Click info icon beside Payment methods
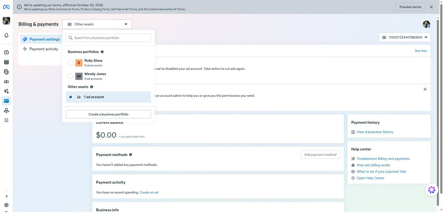This screenshot has width=443, height=214. click(x=131, y=155)
